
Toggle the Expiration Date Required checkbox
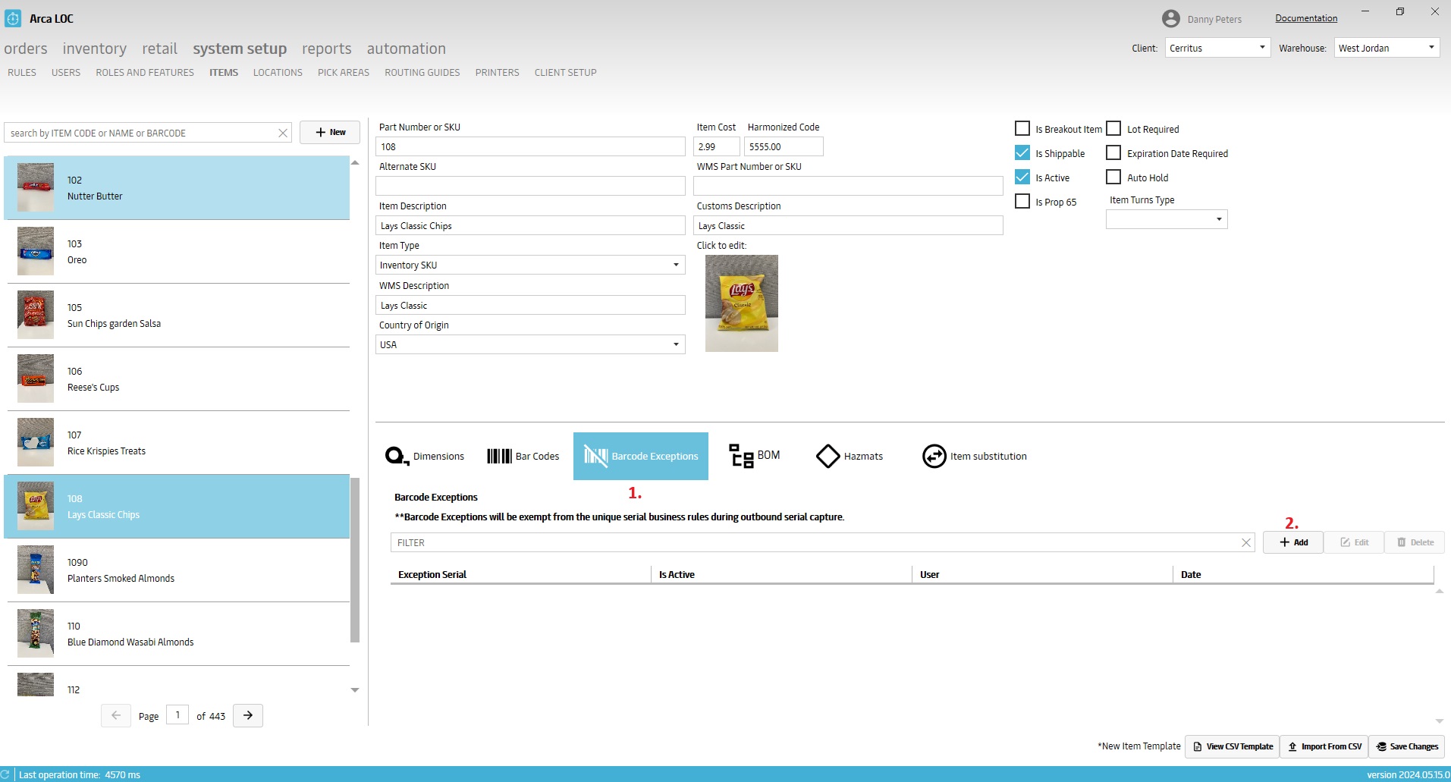coord(1113,153)
